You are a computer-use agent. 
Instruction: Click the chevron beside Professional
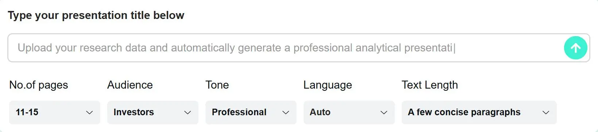pyautogui.click(x=286, y=113)
